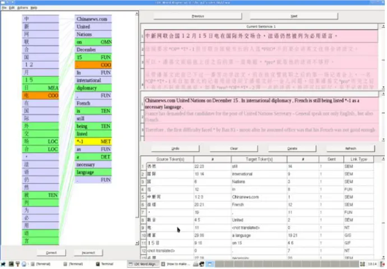
Task: Open the Actions menu
Action: (22, 8)
